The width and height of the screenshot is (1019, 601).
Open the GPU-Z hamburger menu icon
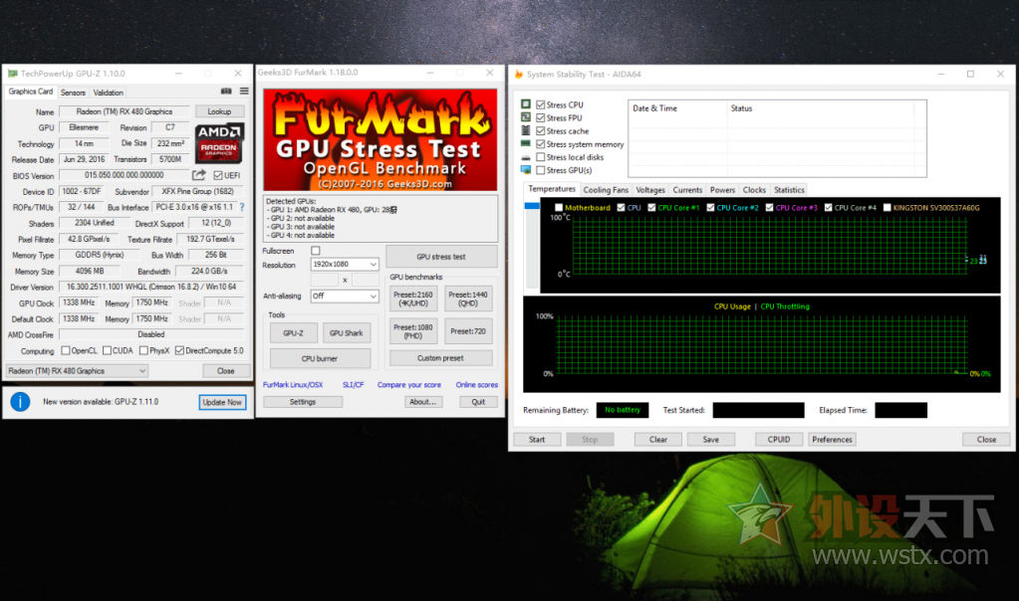(244, 92)
